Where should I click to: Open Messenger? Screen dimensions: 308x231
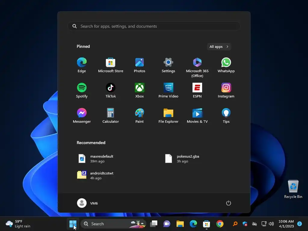(x=82, y=116)
